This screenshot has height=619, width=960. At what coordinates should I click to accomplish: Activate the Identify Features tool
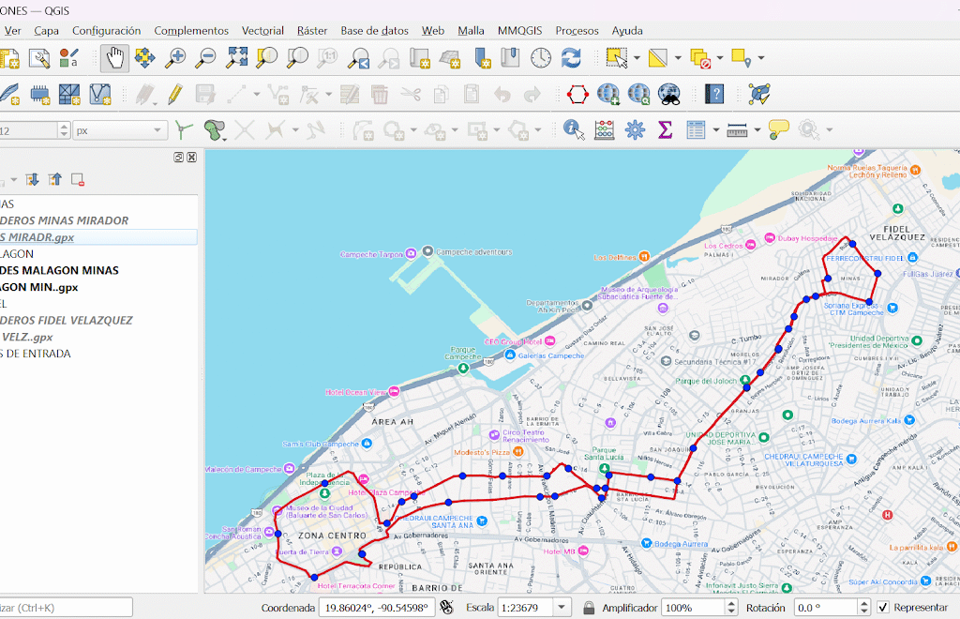click(x=573, y=129)
